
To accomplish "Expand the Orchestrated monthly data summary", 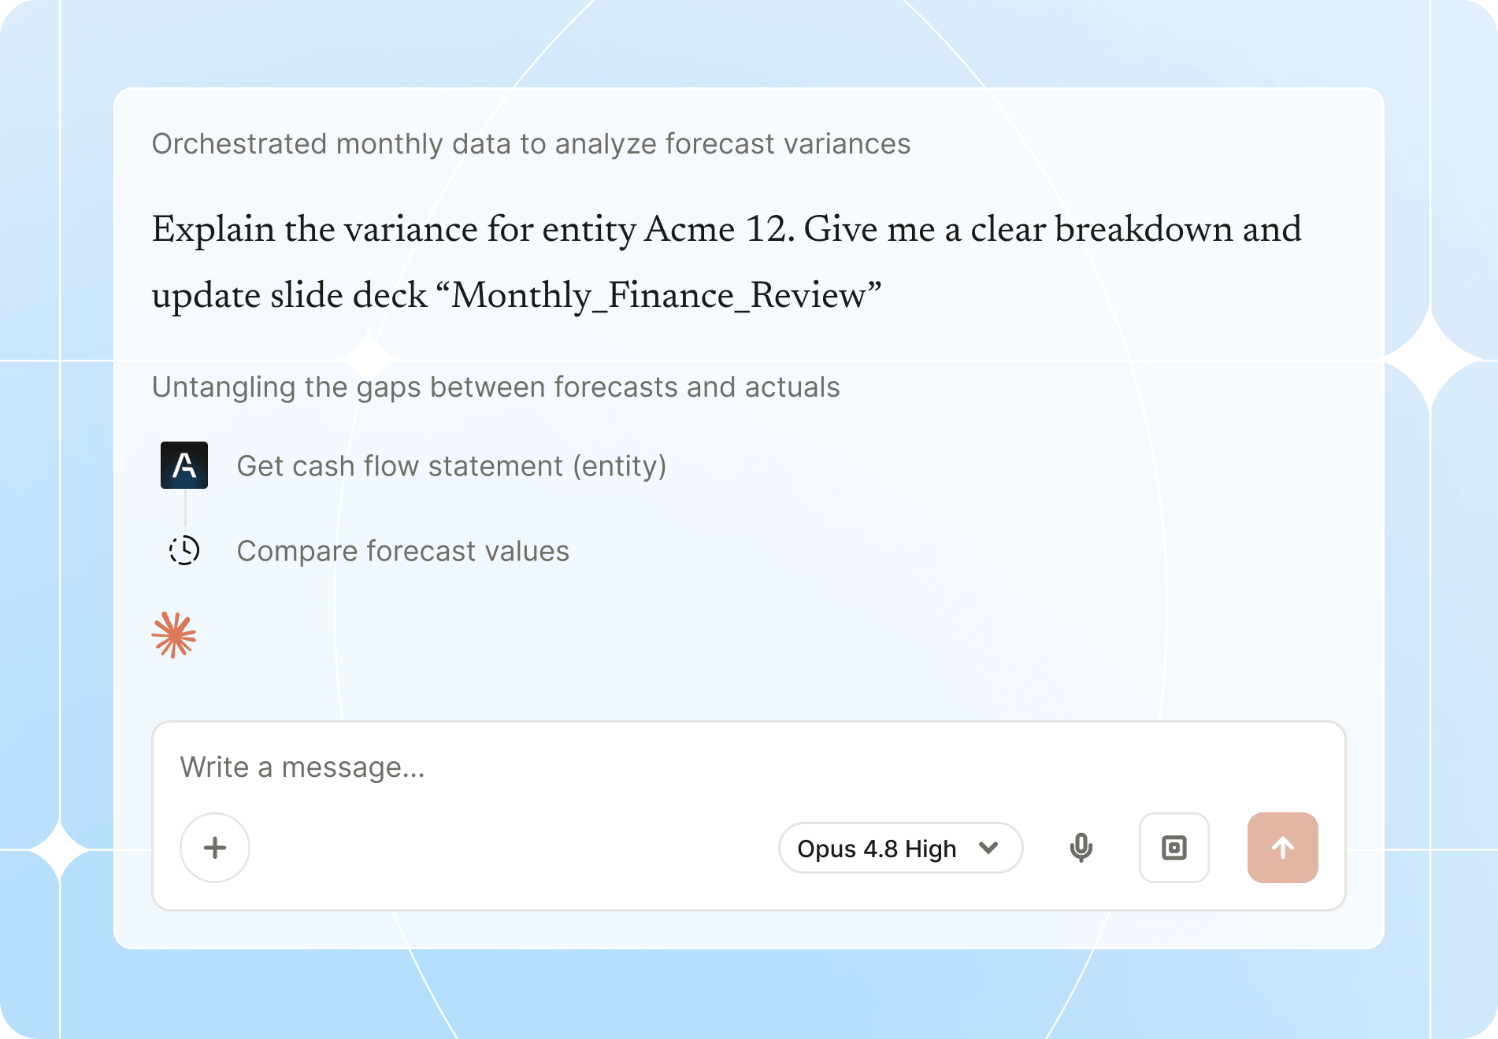I will (531, 144).
